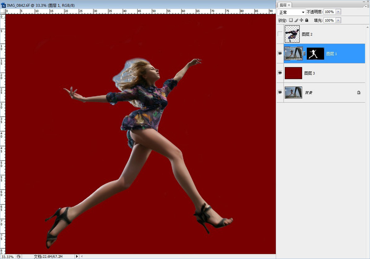Hide 图层 1 using its eye icon
Screen dimensions: 370x259
[280, 54]
